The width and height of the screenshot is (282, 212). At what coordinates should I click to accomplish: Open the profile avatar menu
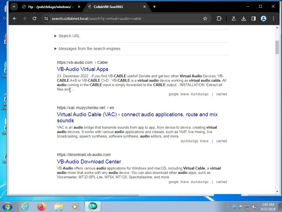[264, 18]
